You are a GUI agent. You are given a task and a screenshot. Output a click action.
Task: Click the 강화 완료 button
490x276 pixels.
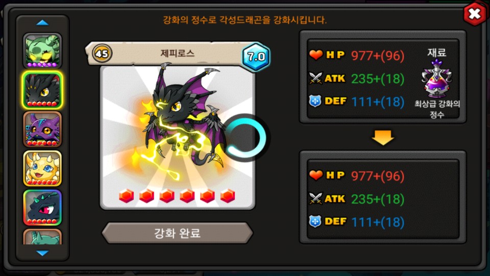(177, 233)
